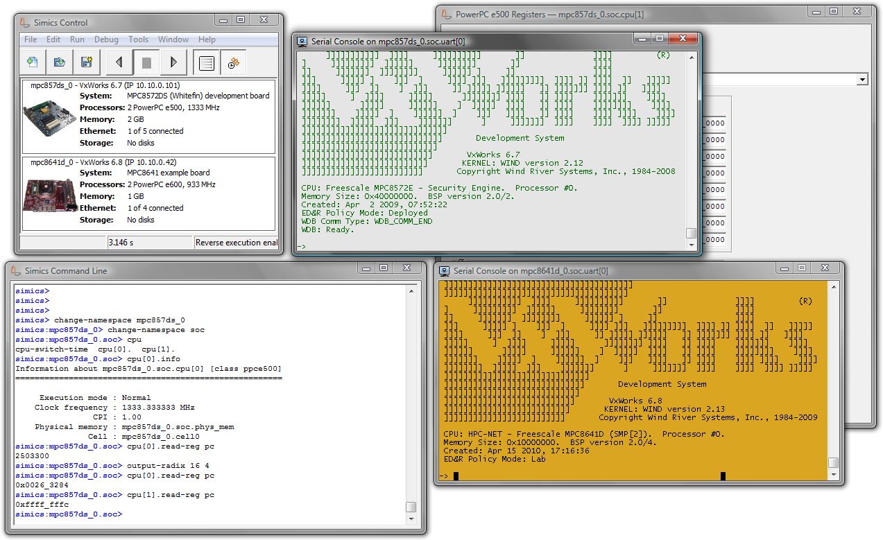Click Processors: 2 PowerPC e600, 933 MHz row

(148, 184)
